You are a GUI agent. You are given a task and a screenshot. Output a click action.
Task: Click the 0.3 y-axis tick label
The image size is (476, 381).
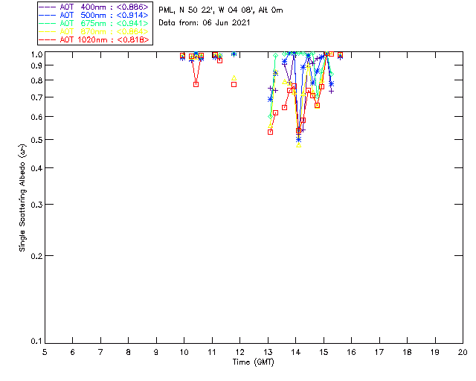(36, 205)
